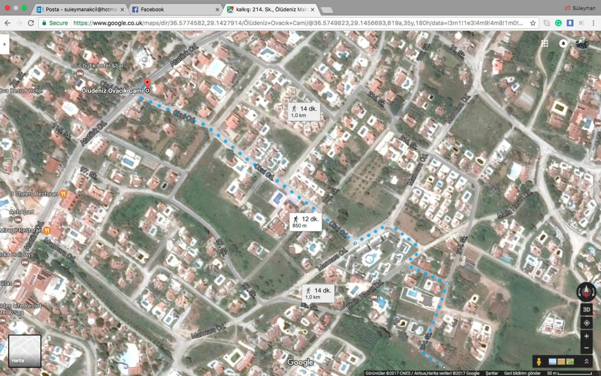Click Geri bildirim gönder link
Viewport: 601px width, 376px height.
(522, 373)
